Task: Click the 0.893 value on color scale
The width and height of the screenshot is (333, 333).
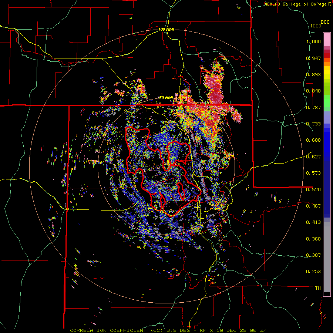Action: 313,74
